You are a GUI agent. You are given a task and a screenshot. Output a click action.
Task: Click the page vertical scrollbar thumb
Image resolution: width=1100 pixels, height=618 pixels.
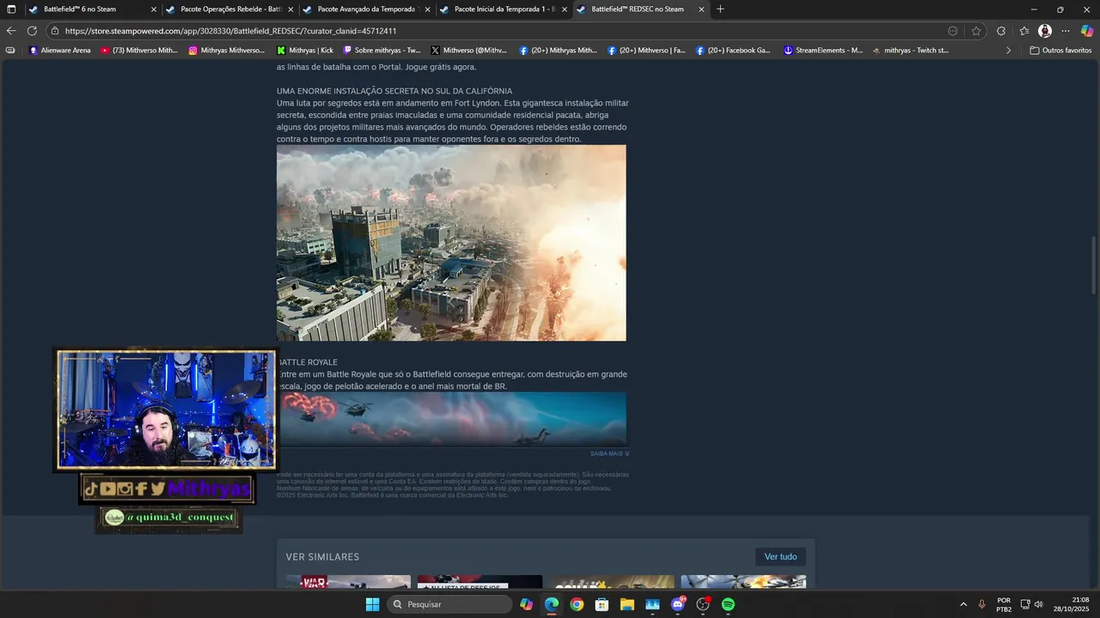click(1095, 265)
